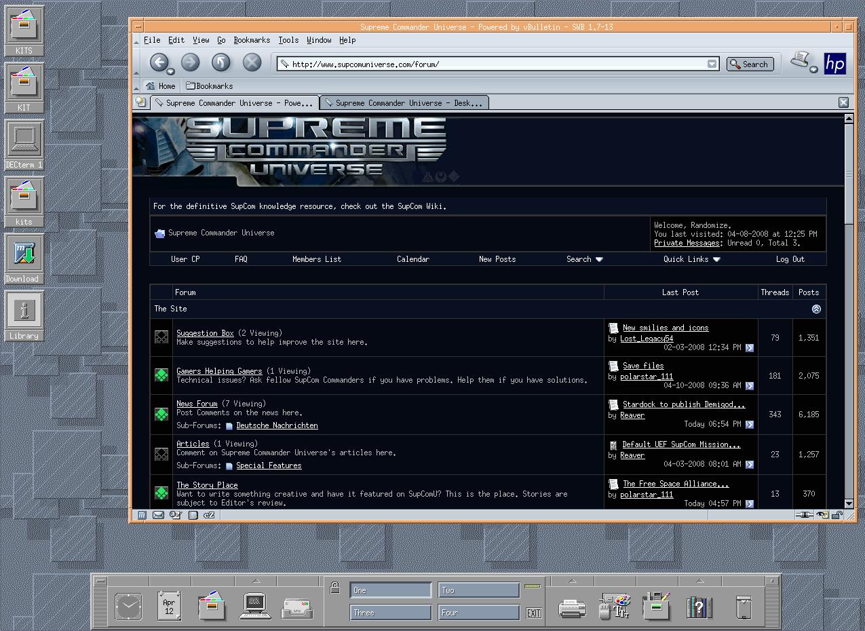865x631 pixels.
Task: Launch Composer from the browser status bar
Action: click(x=176, y=515)
